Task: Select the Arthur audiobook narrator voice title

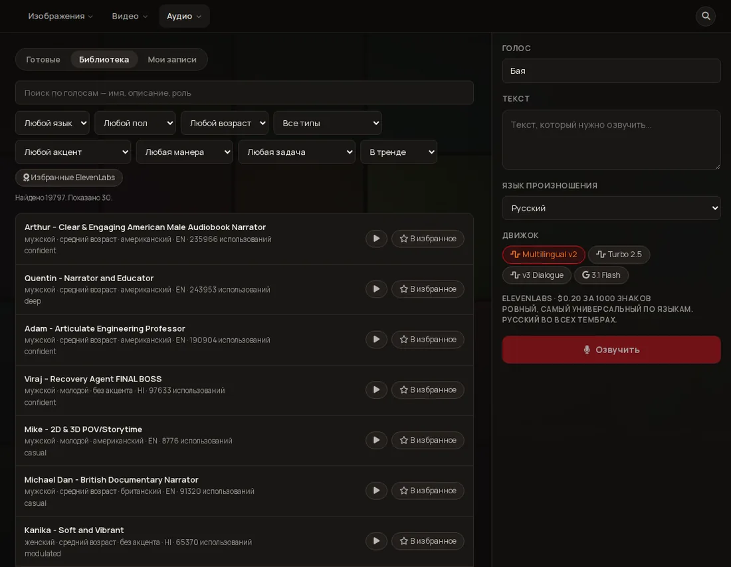Action: 145,227
